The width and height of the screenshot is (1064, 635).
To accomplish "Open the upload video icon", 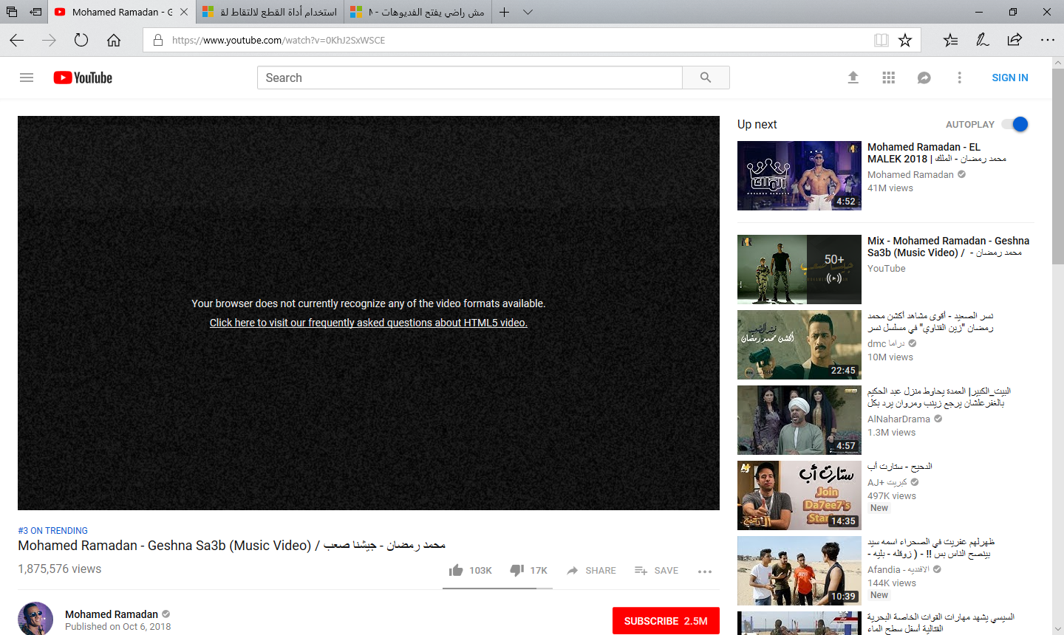I will [853, 78].
